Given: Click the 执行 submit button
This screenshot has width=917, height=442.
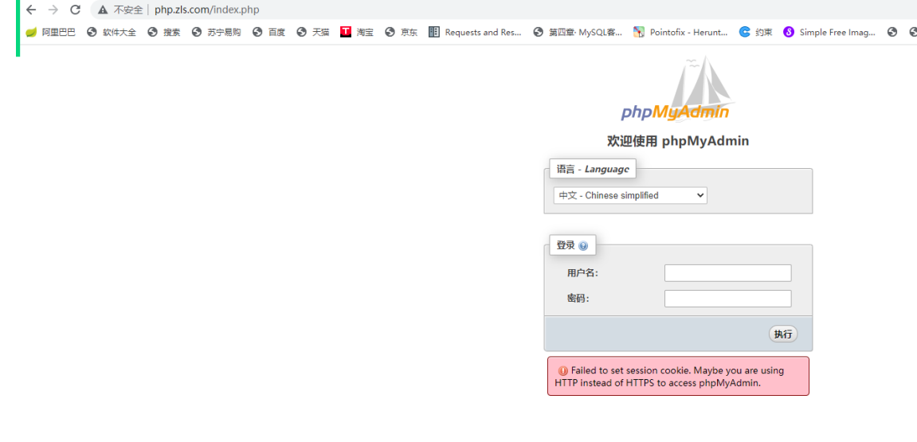Looking at the screenshot, I should coord(782,334).
